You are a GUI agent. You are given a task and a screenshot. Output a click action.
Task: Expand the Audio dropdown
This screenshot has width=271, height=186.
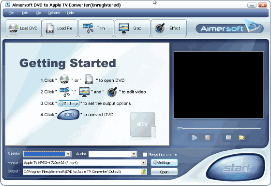click(134, 154)
